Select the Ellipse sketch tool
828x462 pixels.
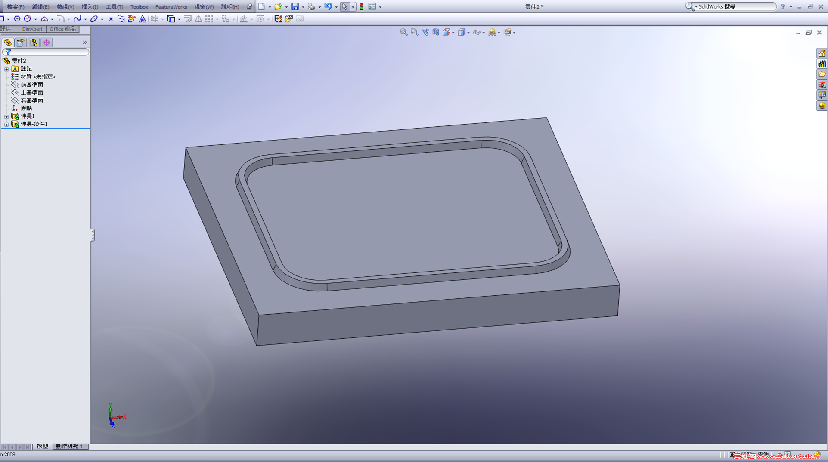94,19
